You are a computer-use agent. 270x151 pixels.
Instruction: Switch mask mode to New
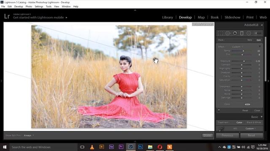pos(249,40)
